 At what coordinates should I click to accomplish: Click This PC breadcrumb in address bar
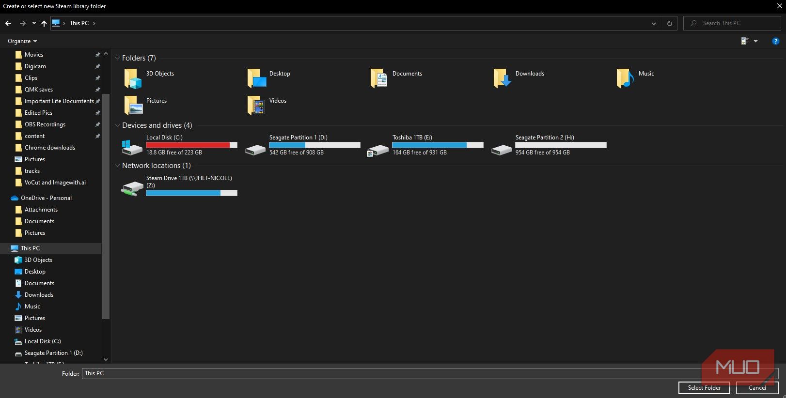click(x=79, y=23)
